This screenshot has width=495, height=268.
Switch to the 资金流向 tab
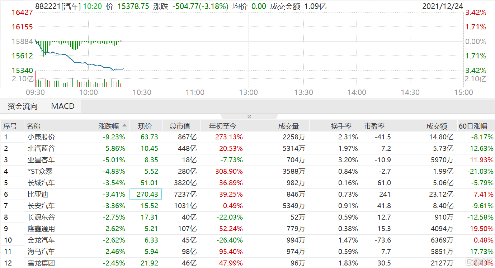(x=22, y=106)
